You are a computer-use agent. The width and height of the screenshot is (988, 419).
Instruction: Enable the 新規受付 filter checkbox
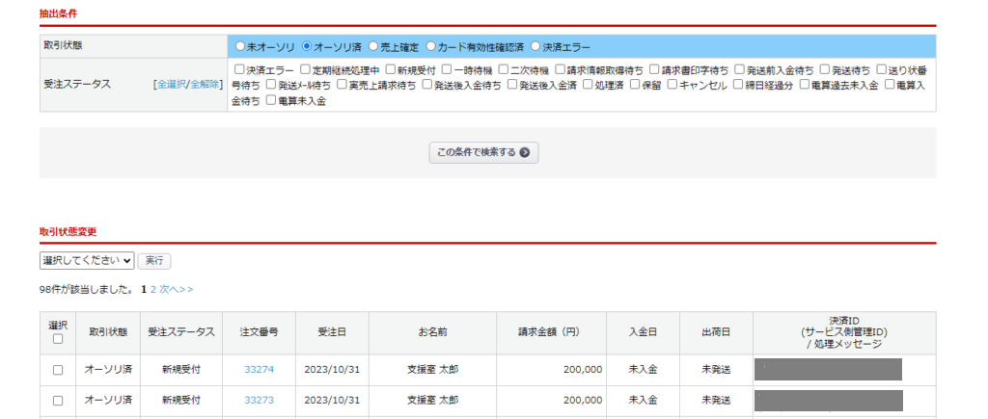tap(391, 69)
